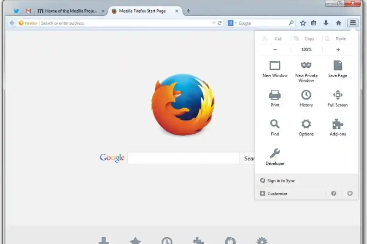Screen dimensions: 367x244
Task: Close the Mozilla Project tab
Action: pos(103,11)
